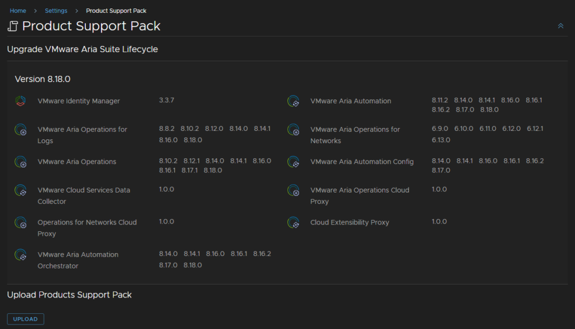575x329 pixels.
Task: Click the plain 'VMware Aria Operations' label
Action: tap(76, 162)
